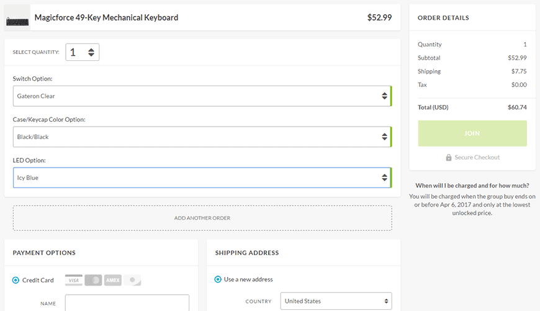Click the Shipping $7.75 value
Image resolution: width=540 pixels, height=311 pixels.
(x=519, y=71)
